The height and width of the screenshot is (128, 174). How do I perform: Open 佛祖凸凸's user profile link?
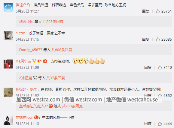tap(23, 5)
